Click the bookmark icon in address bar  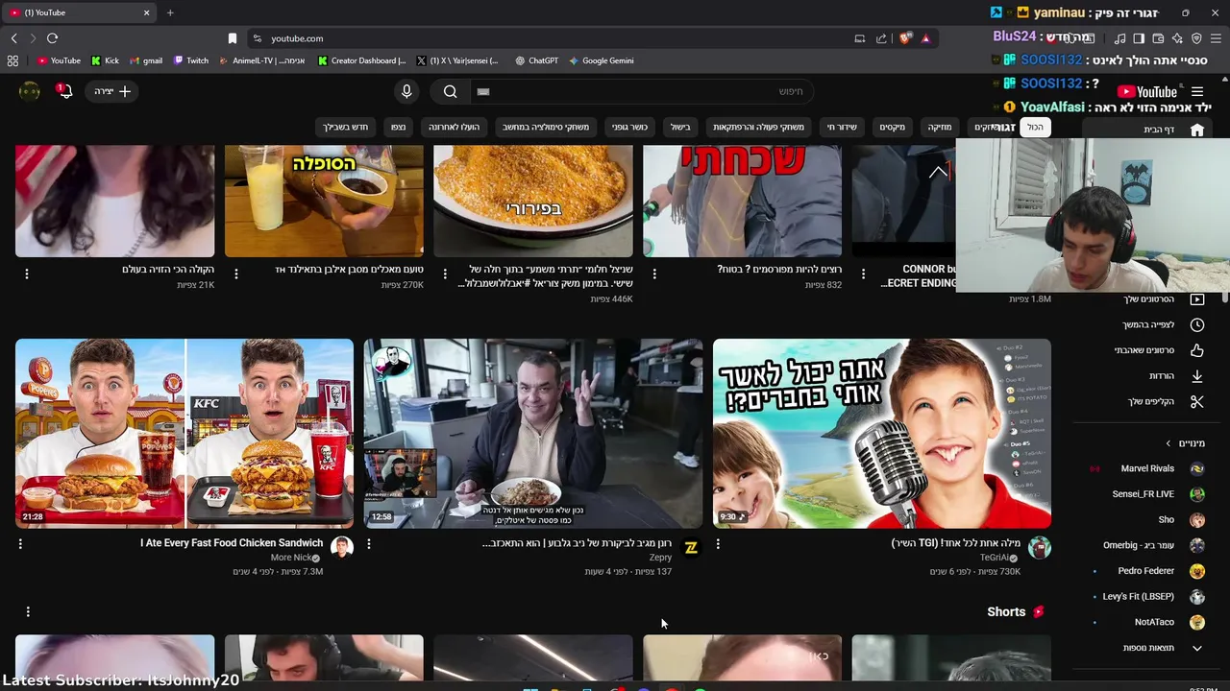click(233, 38)
